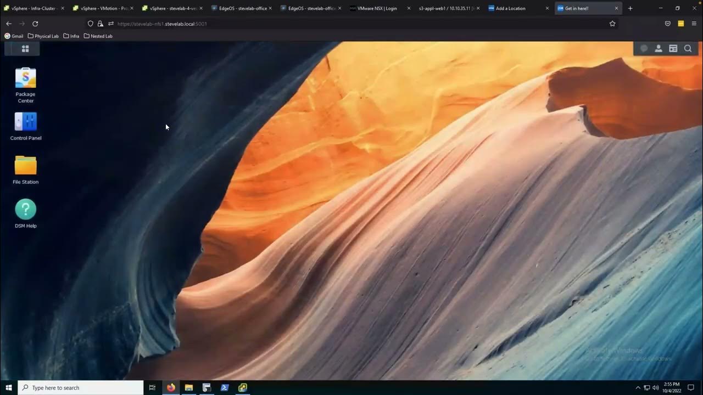Open the DSM user options icon
The width and height of the screenshot is (703, 395).
659,49
